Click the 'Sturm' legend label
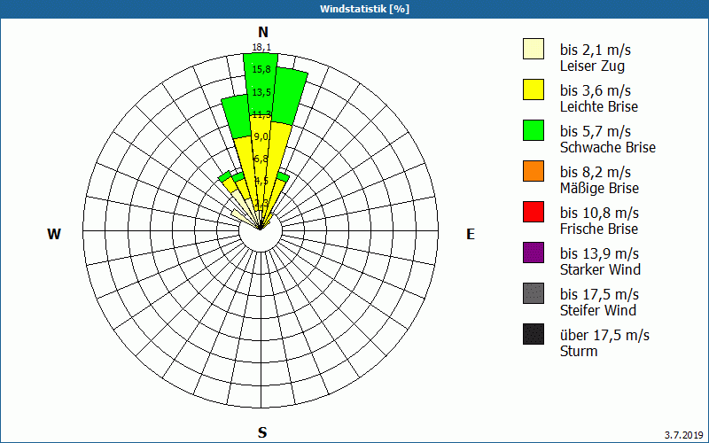709x443 pixels. click(579, 351)
